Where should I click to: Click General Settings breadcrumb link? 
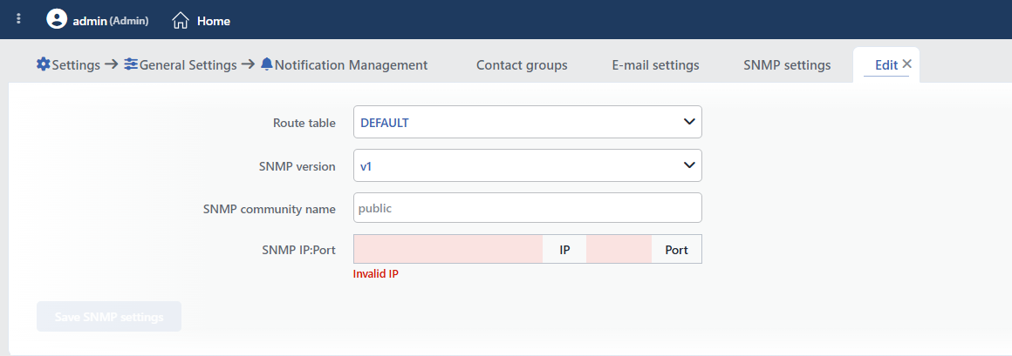coord(188,65)
